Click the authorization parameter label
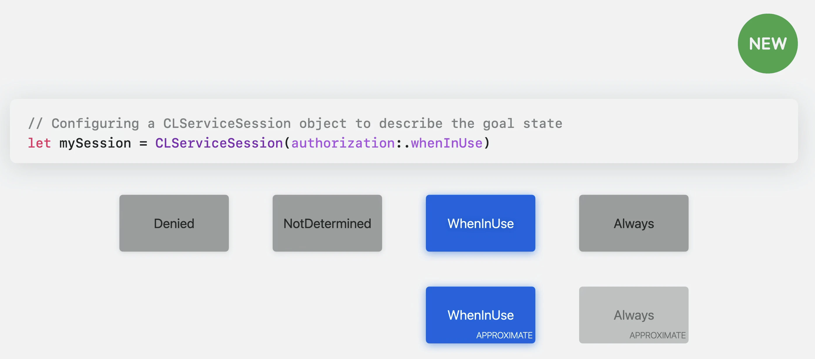The height and width of the screenshot is (359, 815). (343, 143)
